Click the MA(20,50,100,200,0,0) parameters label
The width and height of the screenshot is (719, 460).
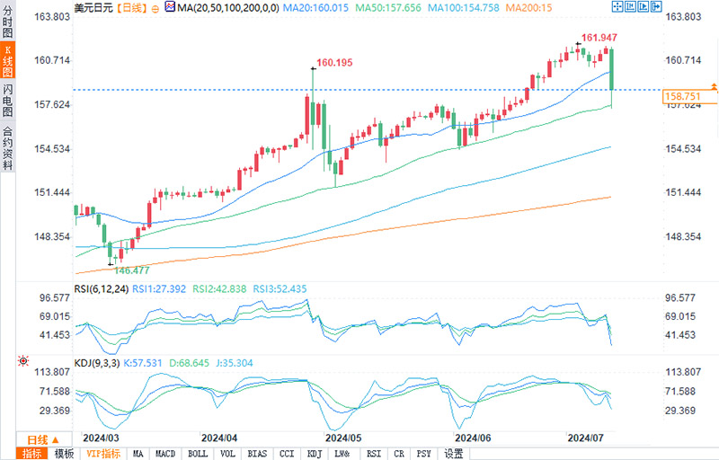tap(228, 7)
